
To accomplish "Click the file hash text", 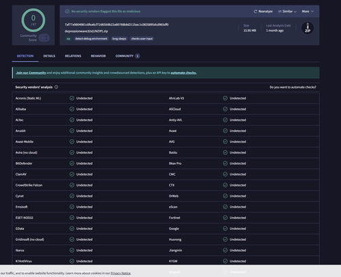I will point(117,25).
